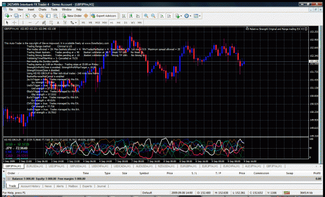Select the text 'A' tool

(58, 22)
